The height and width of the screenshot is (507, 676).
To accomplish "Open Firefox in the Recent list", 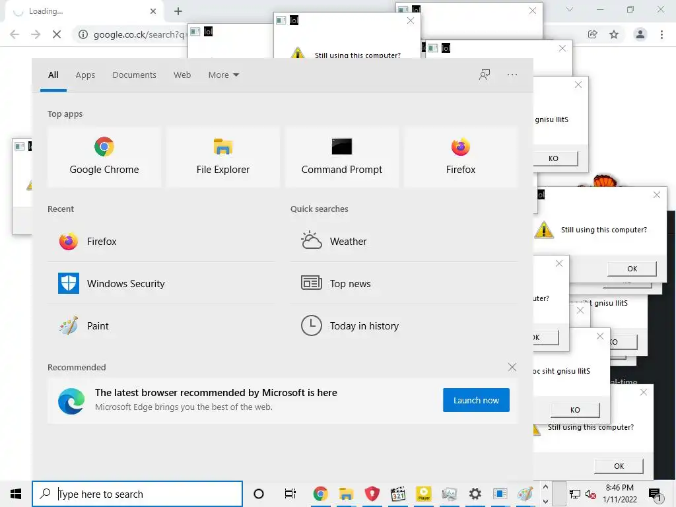I will 161,242.
